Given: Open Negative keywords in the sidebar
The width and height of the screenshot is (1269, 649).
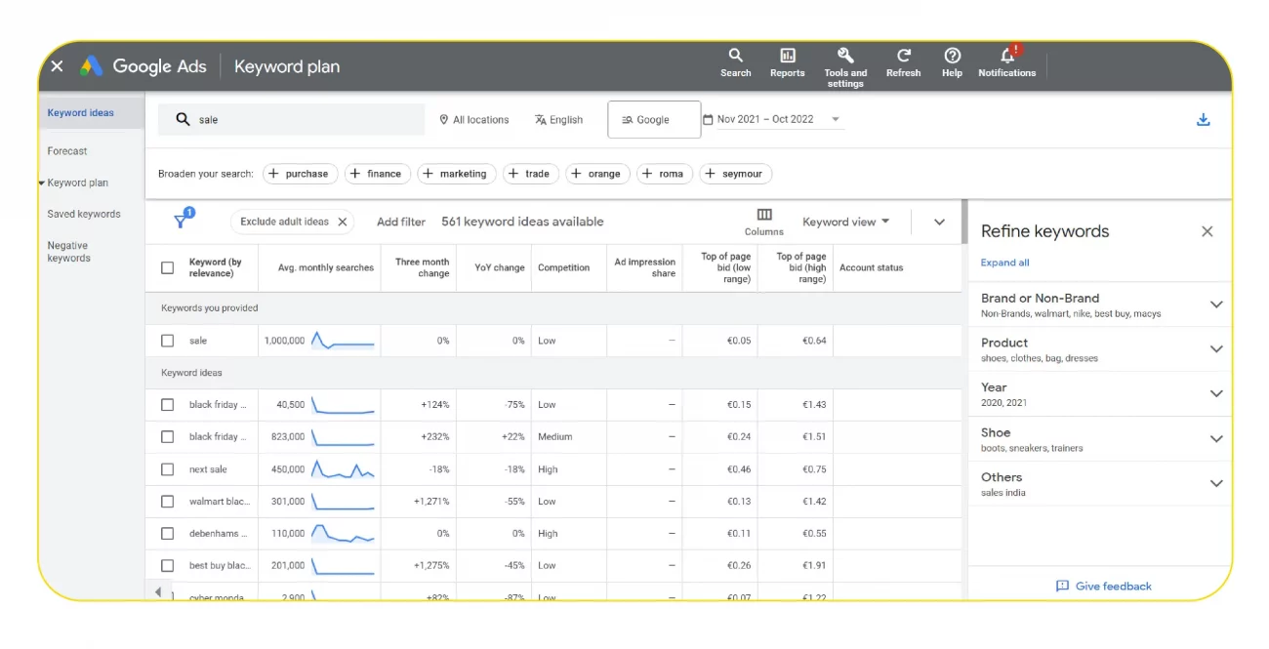Looking at the screenshot, I should coord(69,252).
